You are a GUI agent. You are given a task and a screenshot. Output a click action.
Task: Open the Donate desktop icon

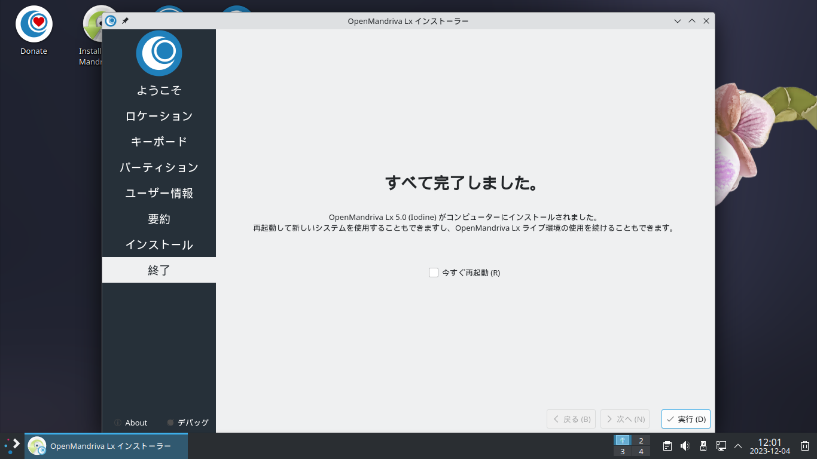(33, 31)
